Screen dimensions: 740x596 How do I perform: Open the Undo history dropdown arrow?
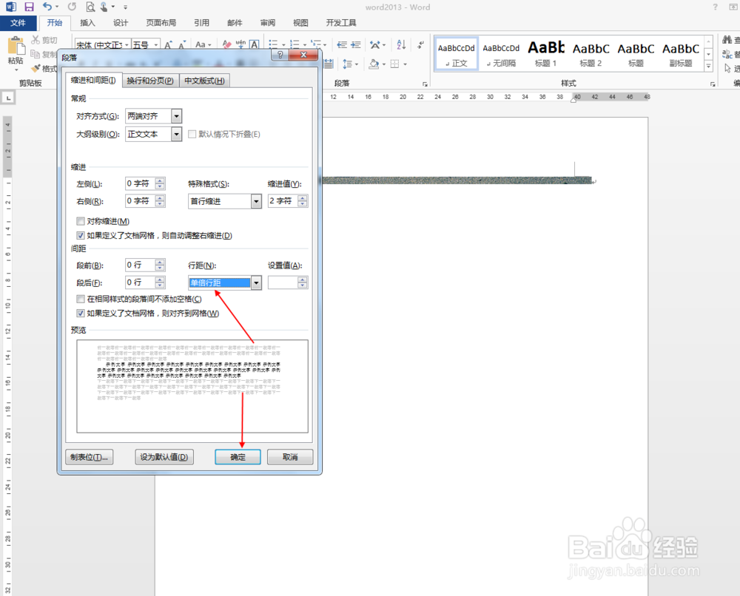coord(57,7)
